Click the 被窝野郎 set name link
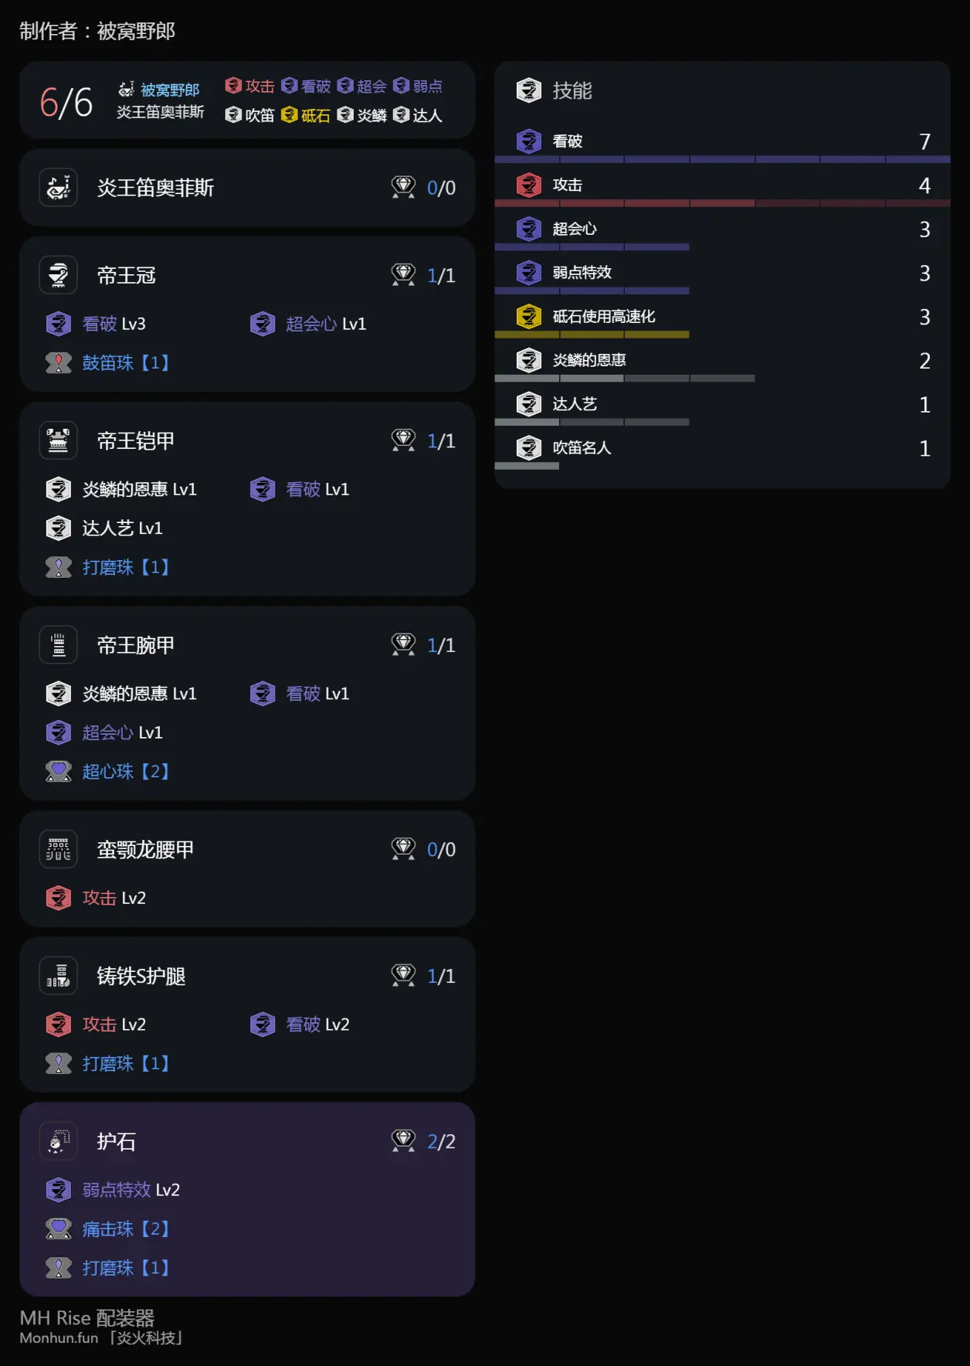This screenshot has height=1366, width=970. click(170, 90)
